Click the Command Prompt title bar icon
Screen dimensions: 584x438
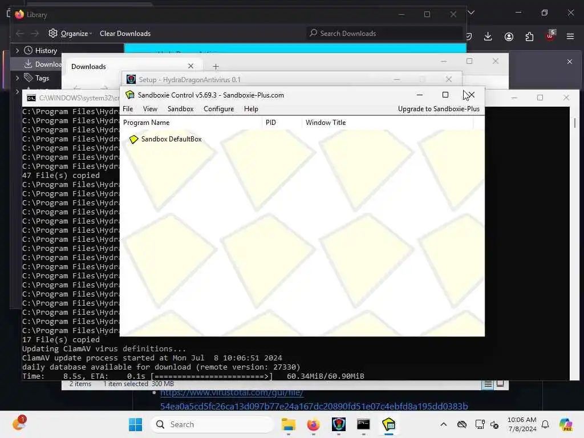pyautogui.click(x=31, y=98)
